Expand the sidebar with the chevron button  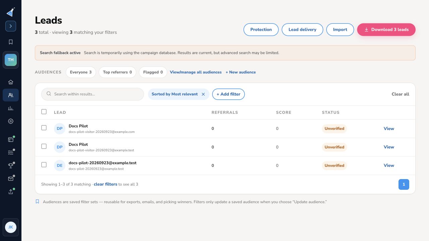click(11, 26)
